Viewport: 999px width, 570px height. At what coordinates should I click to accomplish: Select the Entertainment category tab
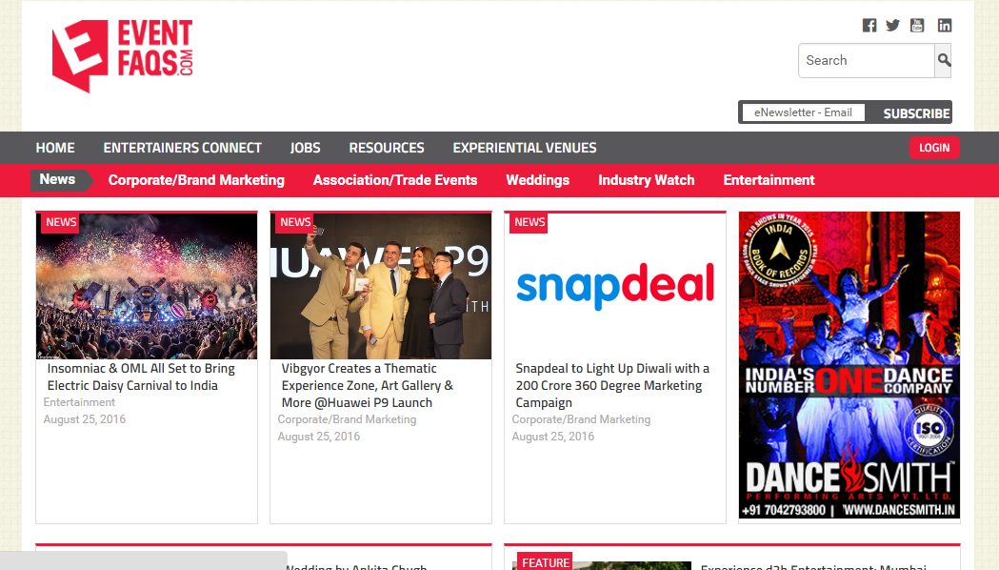pos(769,180)
